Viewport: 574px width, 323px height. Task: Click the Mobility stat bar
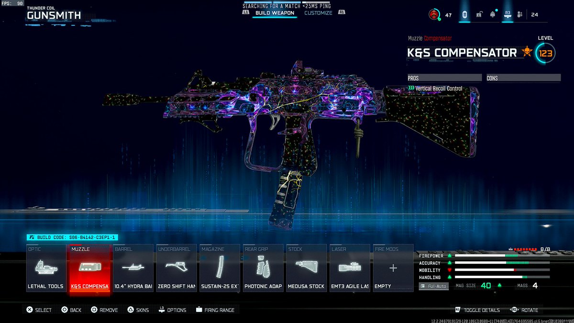[x=502, y=270]
